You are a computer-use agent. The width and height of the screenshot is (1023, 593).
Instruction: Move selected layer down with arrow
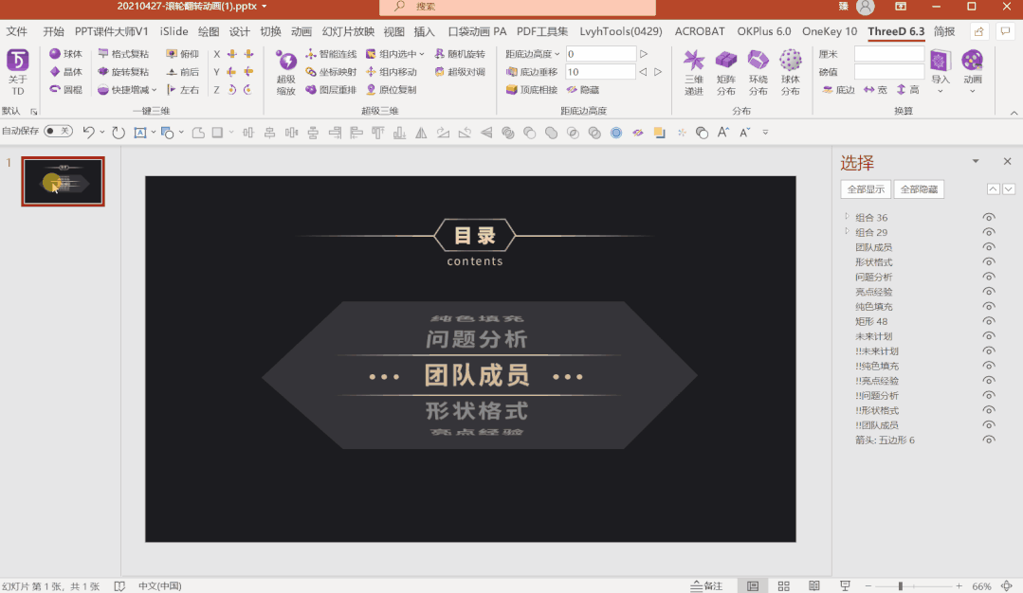click(x=1009, y=189)
